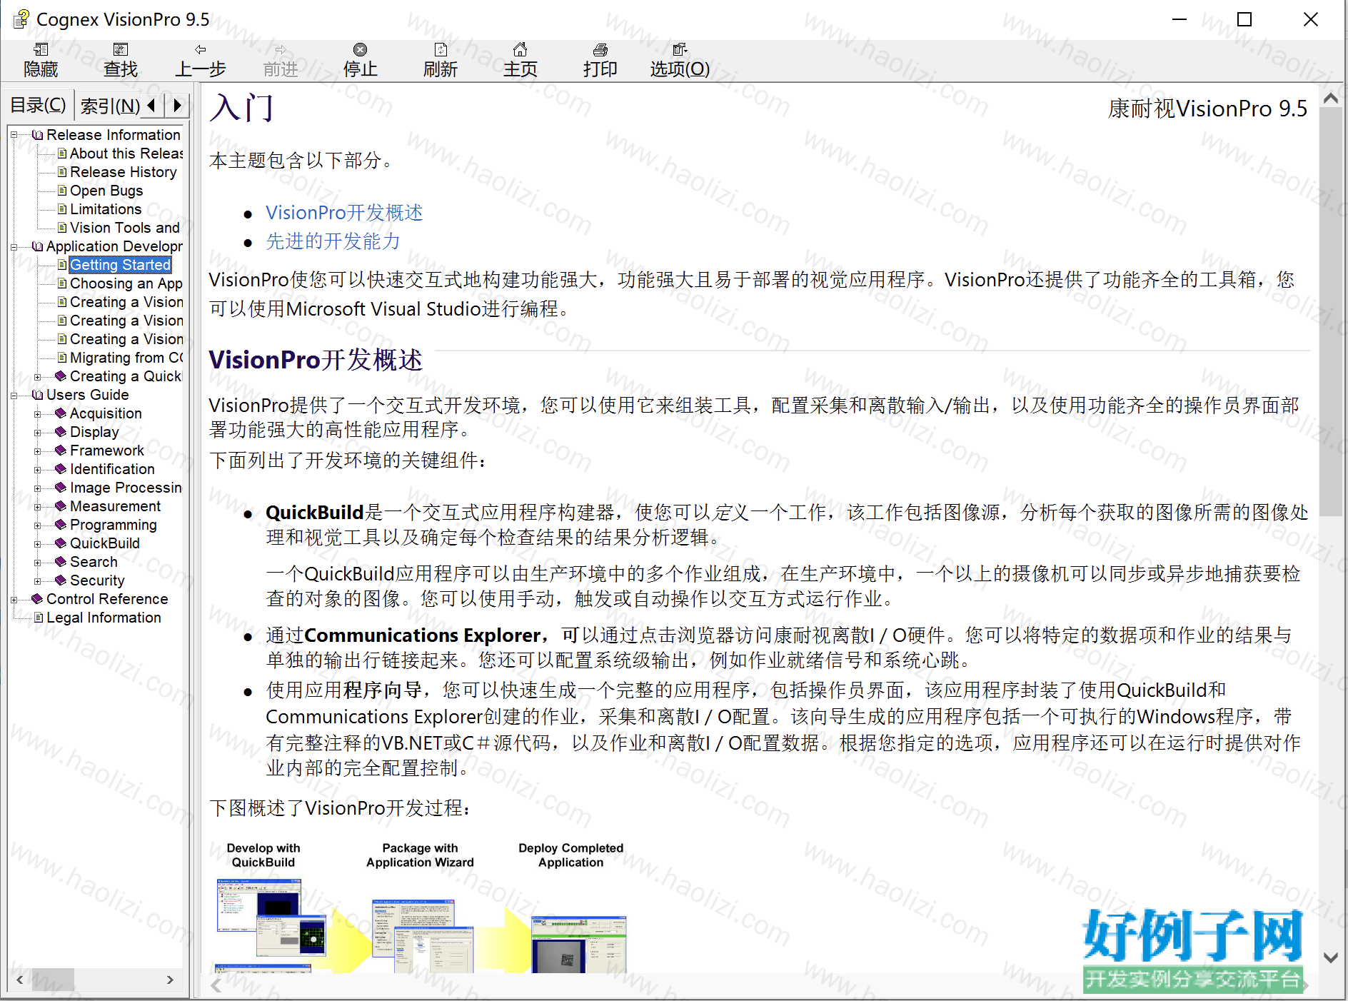This screenshot has width=1348, height=1001.
Task: Click the Open Bugs page icon
Action: 62,191
